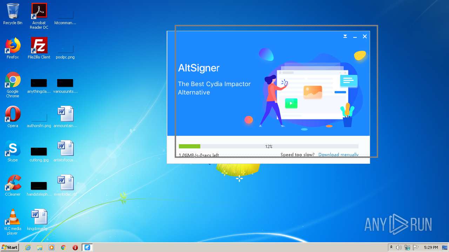449x252 pixels.
Task: Open VLC media player shortcut
Action: point(13,222)
